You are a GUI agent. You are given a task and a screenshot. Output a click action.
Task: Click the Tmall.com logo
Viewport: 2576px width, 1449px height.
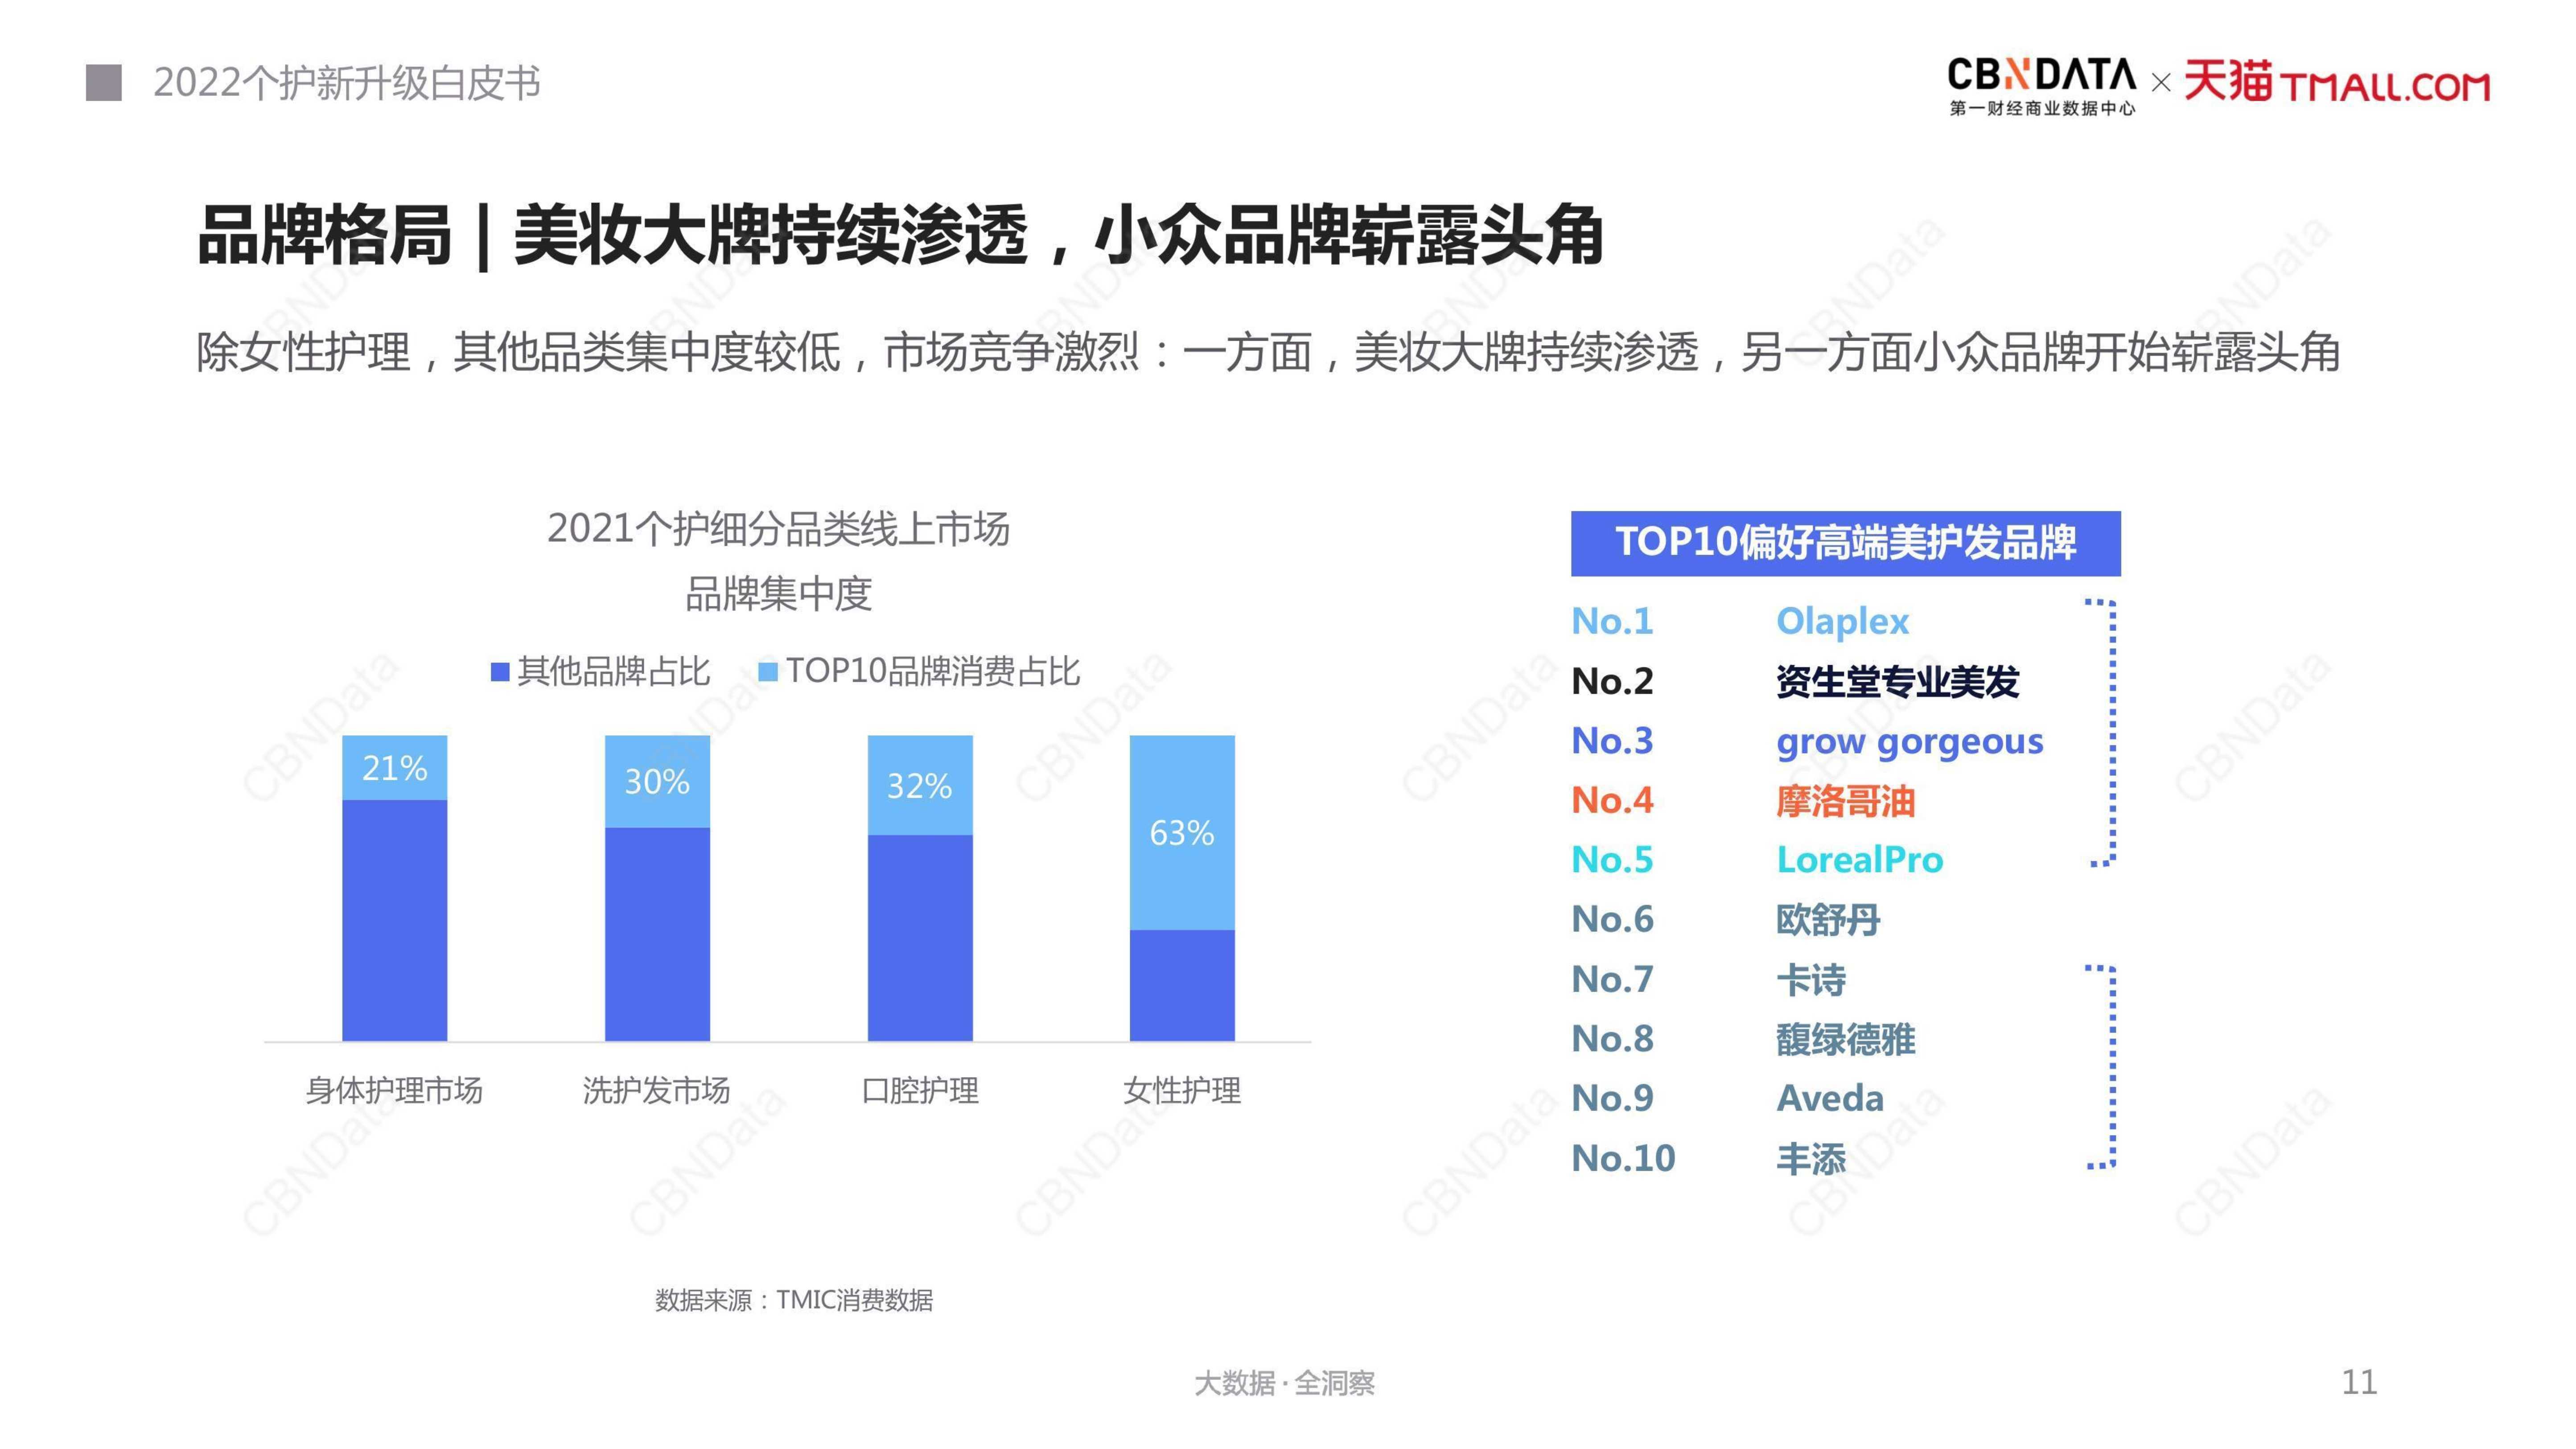point(2337,82)
